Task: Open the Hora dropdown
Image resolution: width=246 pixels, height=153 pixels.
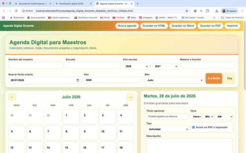Action: pos(196,117)
